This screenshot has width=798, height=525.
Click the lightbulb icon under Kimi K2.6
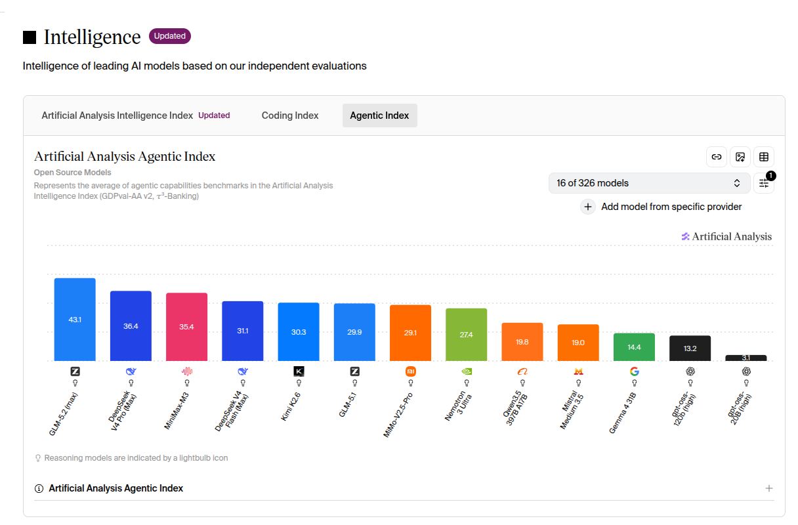point(299,383)
